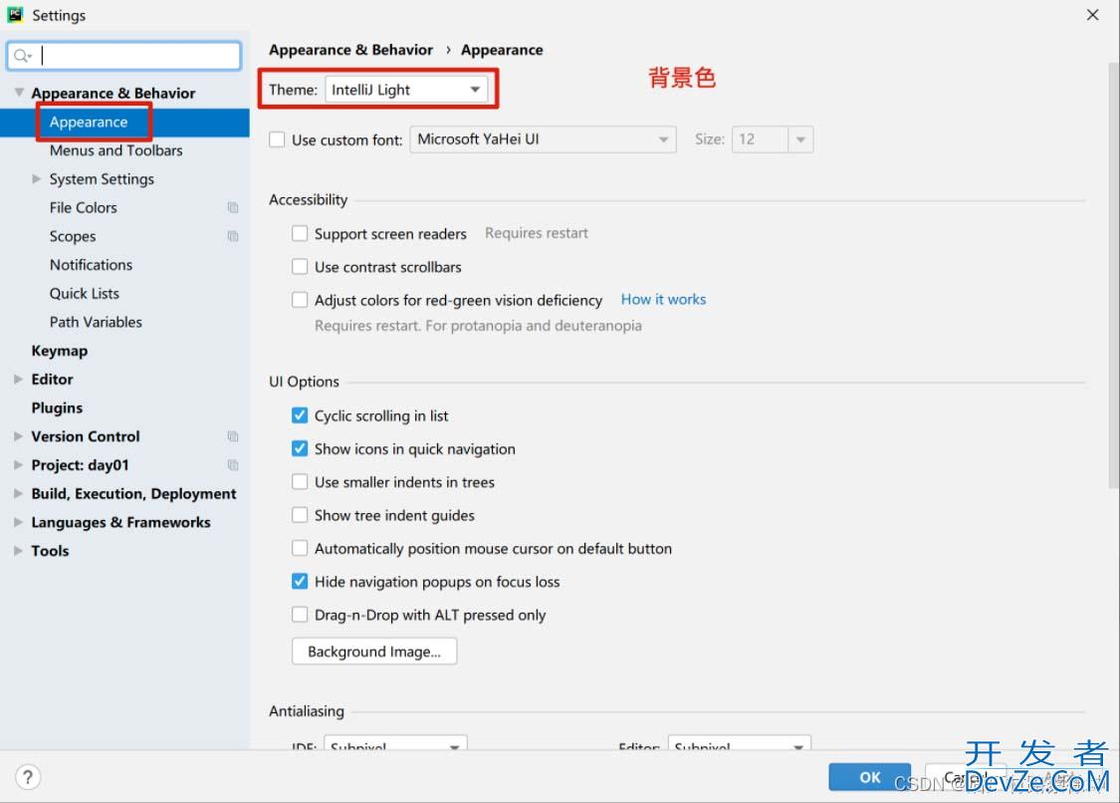This screenshot has width=1120, height=803.
Task: Click the project-level icon beside Version Control
Action: point(233,436)
